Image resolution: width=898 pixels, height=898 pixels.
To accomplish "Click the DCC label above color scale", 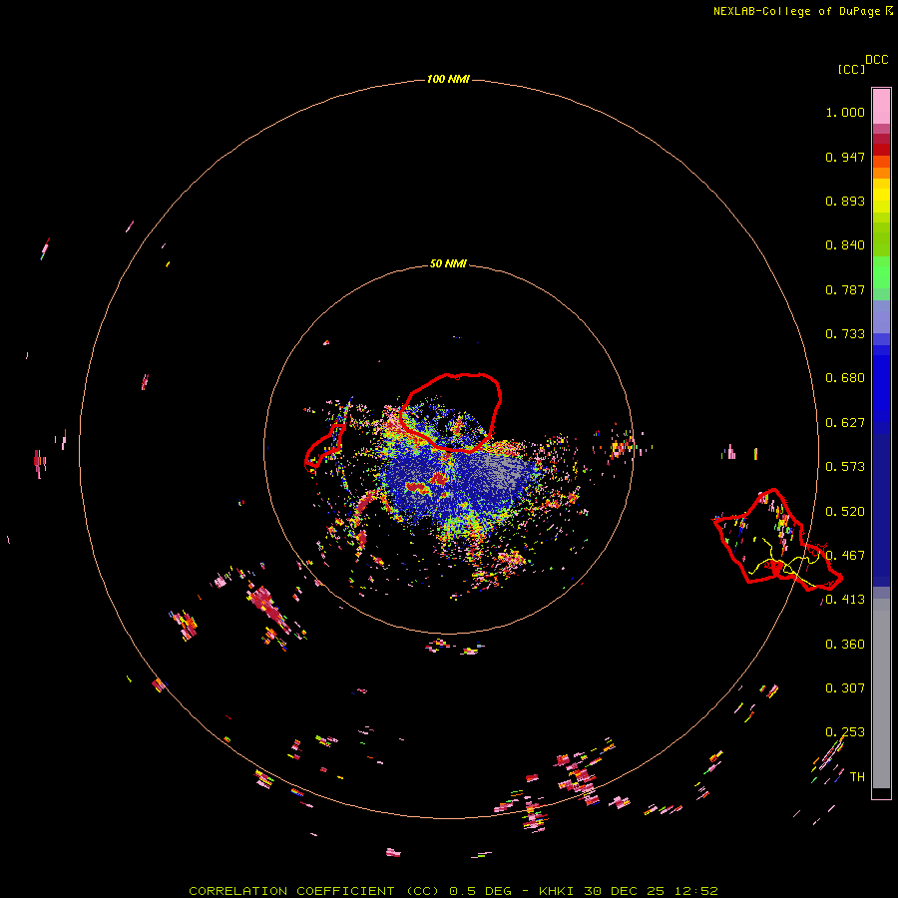I will pos(876,60).
